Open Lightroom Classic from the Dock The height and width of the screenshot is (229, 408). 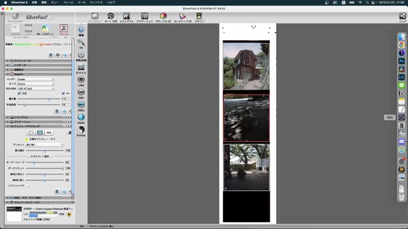pyautogui.click(x=402, y=77)
